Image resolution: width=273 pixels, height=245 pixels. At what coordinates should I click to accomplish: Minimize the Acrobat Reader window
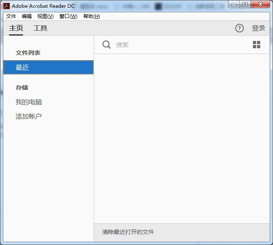coord(234,4)
